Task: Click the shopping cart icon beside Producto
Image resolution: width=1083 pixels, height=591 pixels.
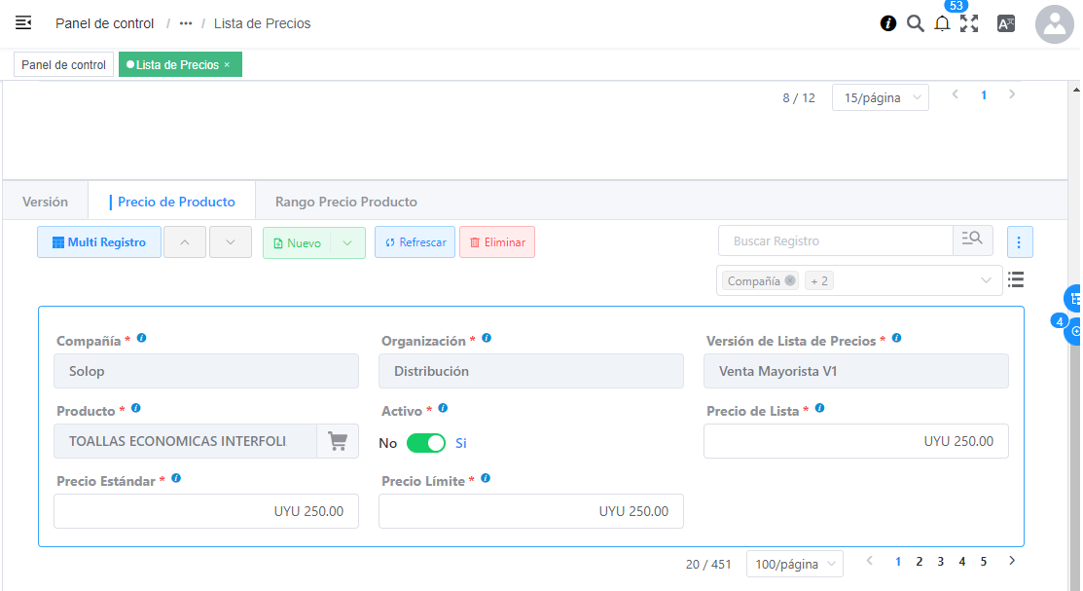Action: [x=338, y=441]
